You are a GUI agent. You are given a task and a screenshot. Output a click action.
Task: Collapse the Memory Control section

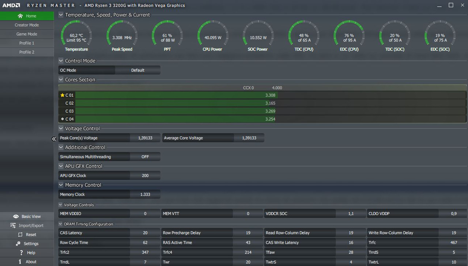[61, 185]
